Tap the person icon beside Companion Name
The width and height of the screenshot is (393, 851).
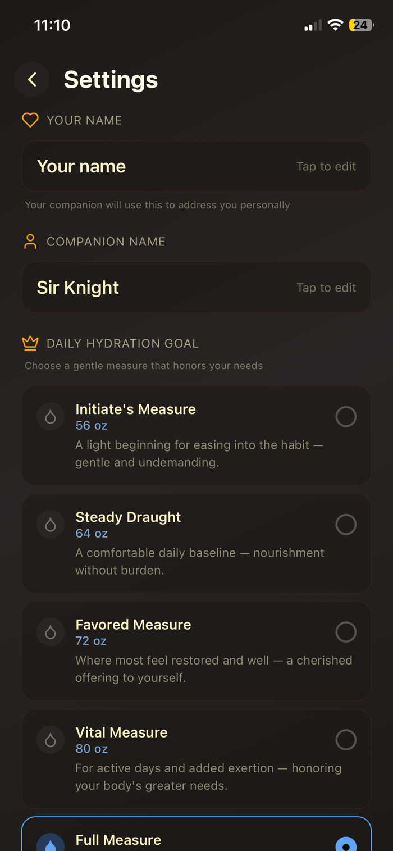point(30,242)
